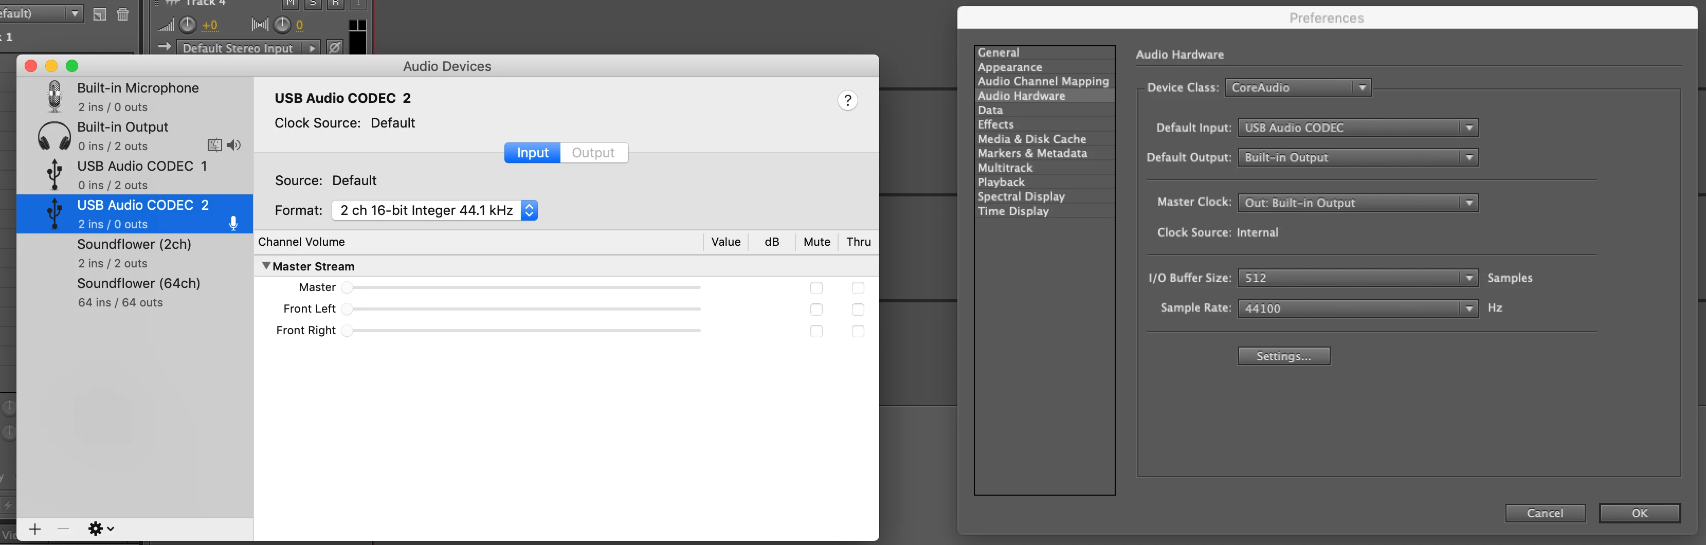Select Audio Channel Mapping in Preferences
Viewport: 1706px width, 545px height.
point(1044,81)
